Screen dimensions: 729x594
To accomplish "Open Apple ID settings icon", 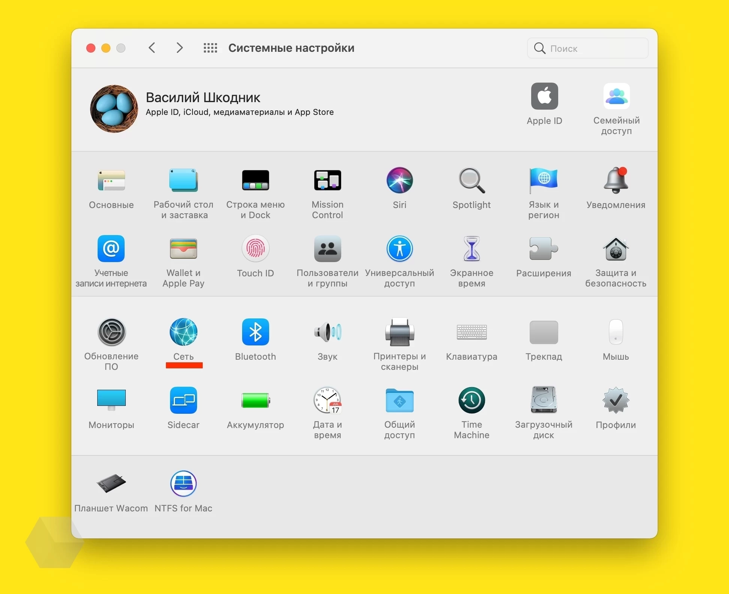I will 544,96.
